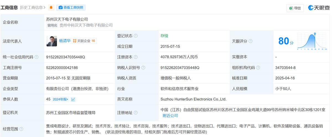This screenshot has height=137, width=332.
Task: Click the 天眼查 logo
Action: (x=319, y=8)
